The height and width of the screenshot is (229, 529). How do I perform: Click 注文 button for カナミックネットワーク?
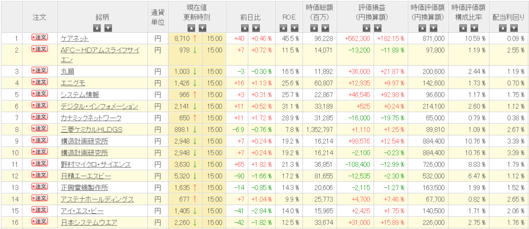pos(40,117)
